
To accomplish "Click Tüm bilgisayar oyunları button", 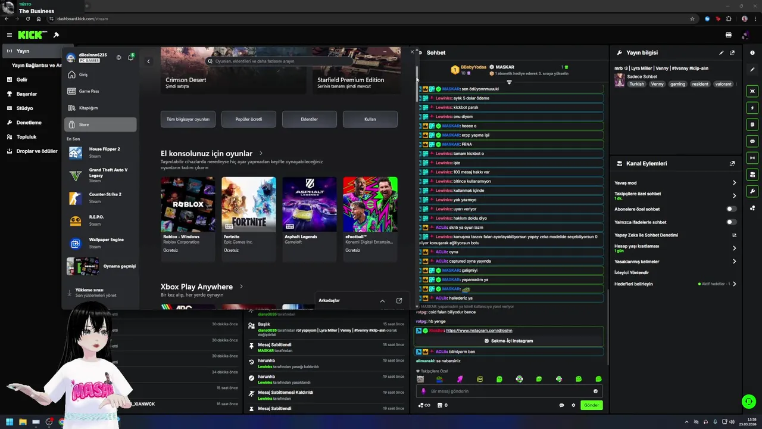I will point(188,119).
